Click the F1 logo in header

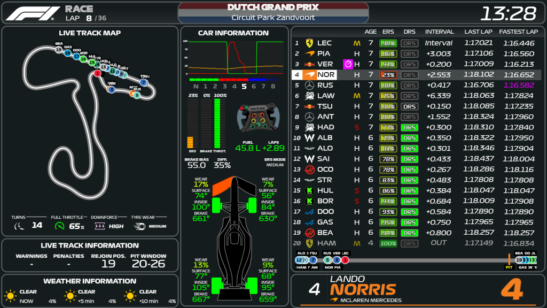click(x=33, y=13)
